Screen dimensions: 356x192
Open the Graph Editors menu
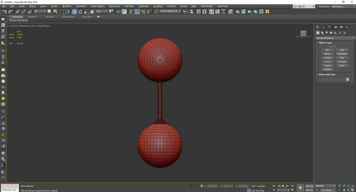click(x=98, y=6)
